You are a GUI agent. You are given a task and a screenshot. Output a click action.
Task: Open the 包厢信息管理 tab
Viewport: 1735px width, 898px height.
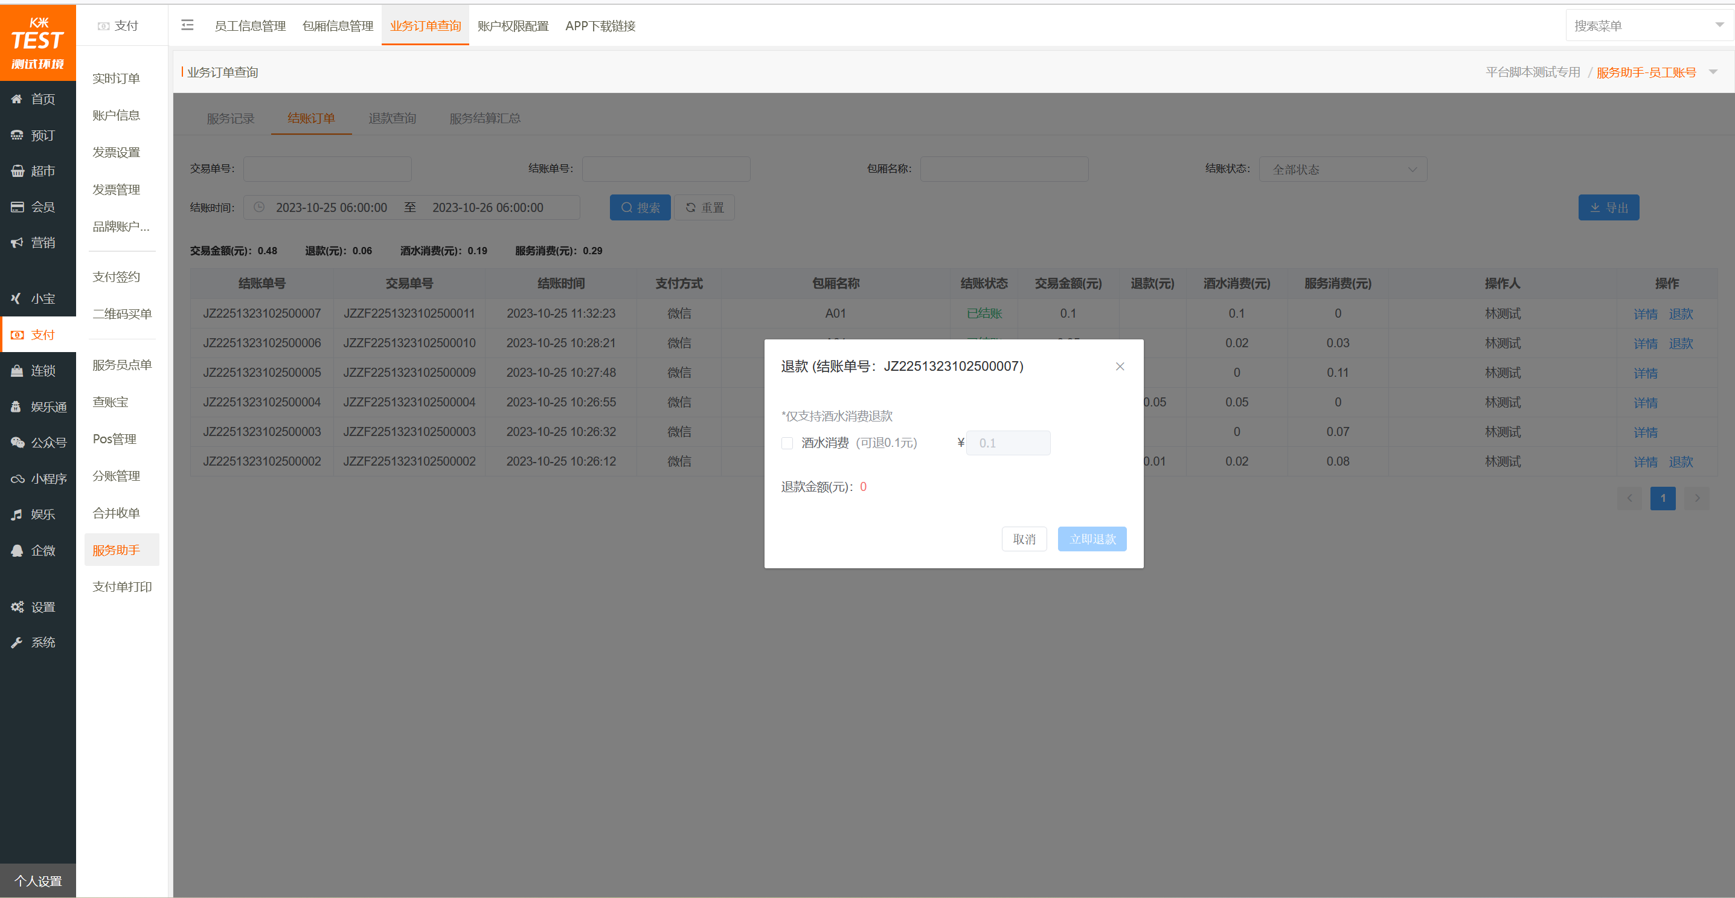tap(338, 25)
